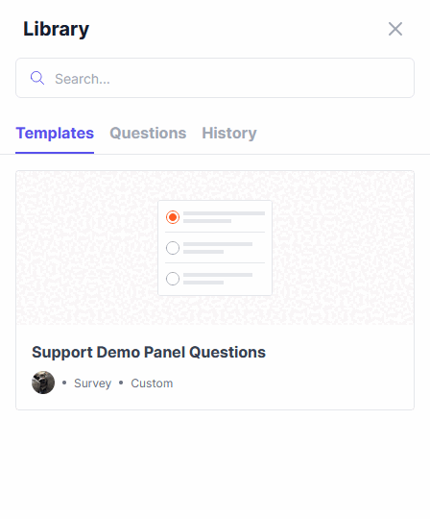Switch to the Questions tab
Image resolution: width=430 pixels, height=519 pixels.
click(x=148, y=133)
